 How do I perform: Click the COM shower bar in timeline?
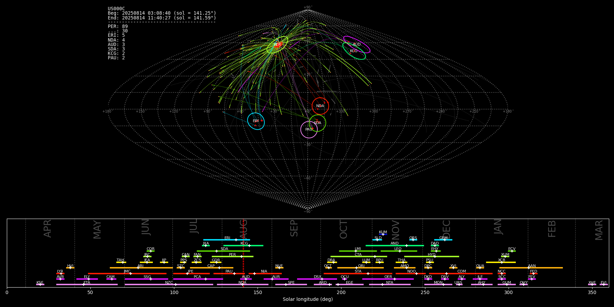pos(460,273)
